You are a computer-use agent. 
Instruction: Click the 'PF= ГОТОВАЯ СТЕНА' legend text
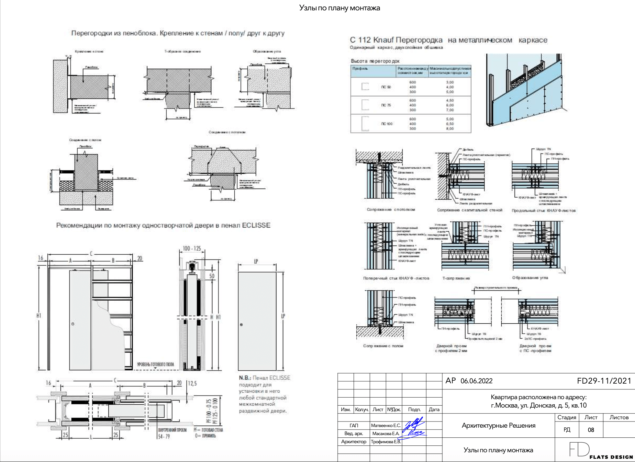click(x=208, y=430)
